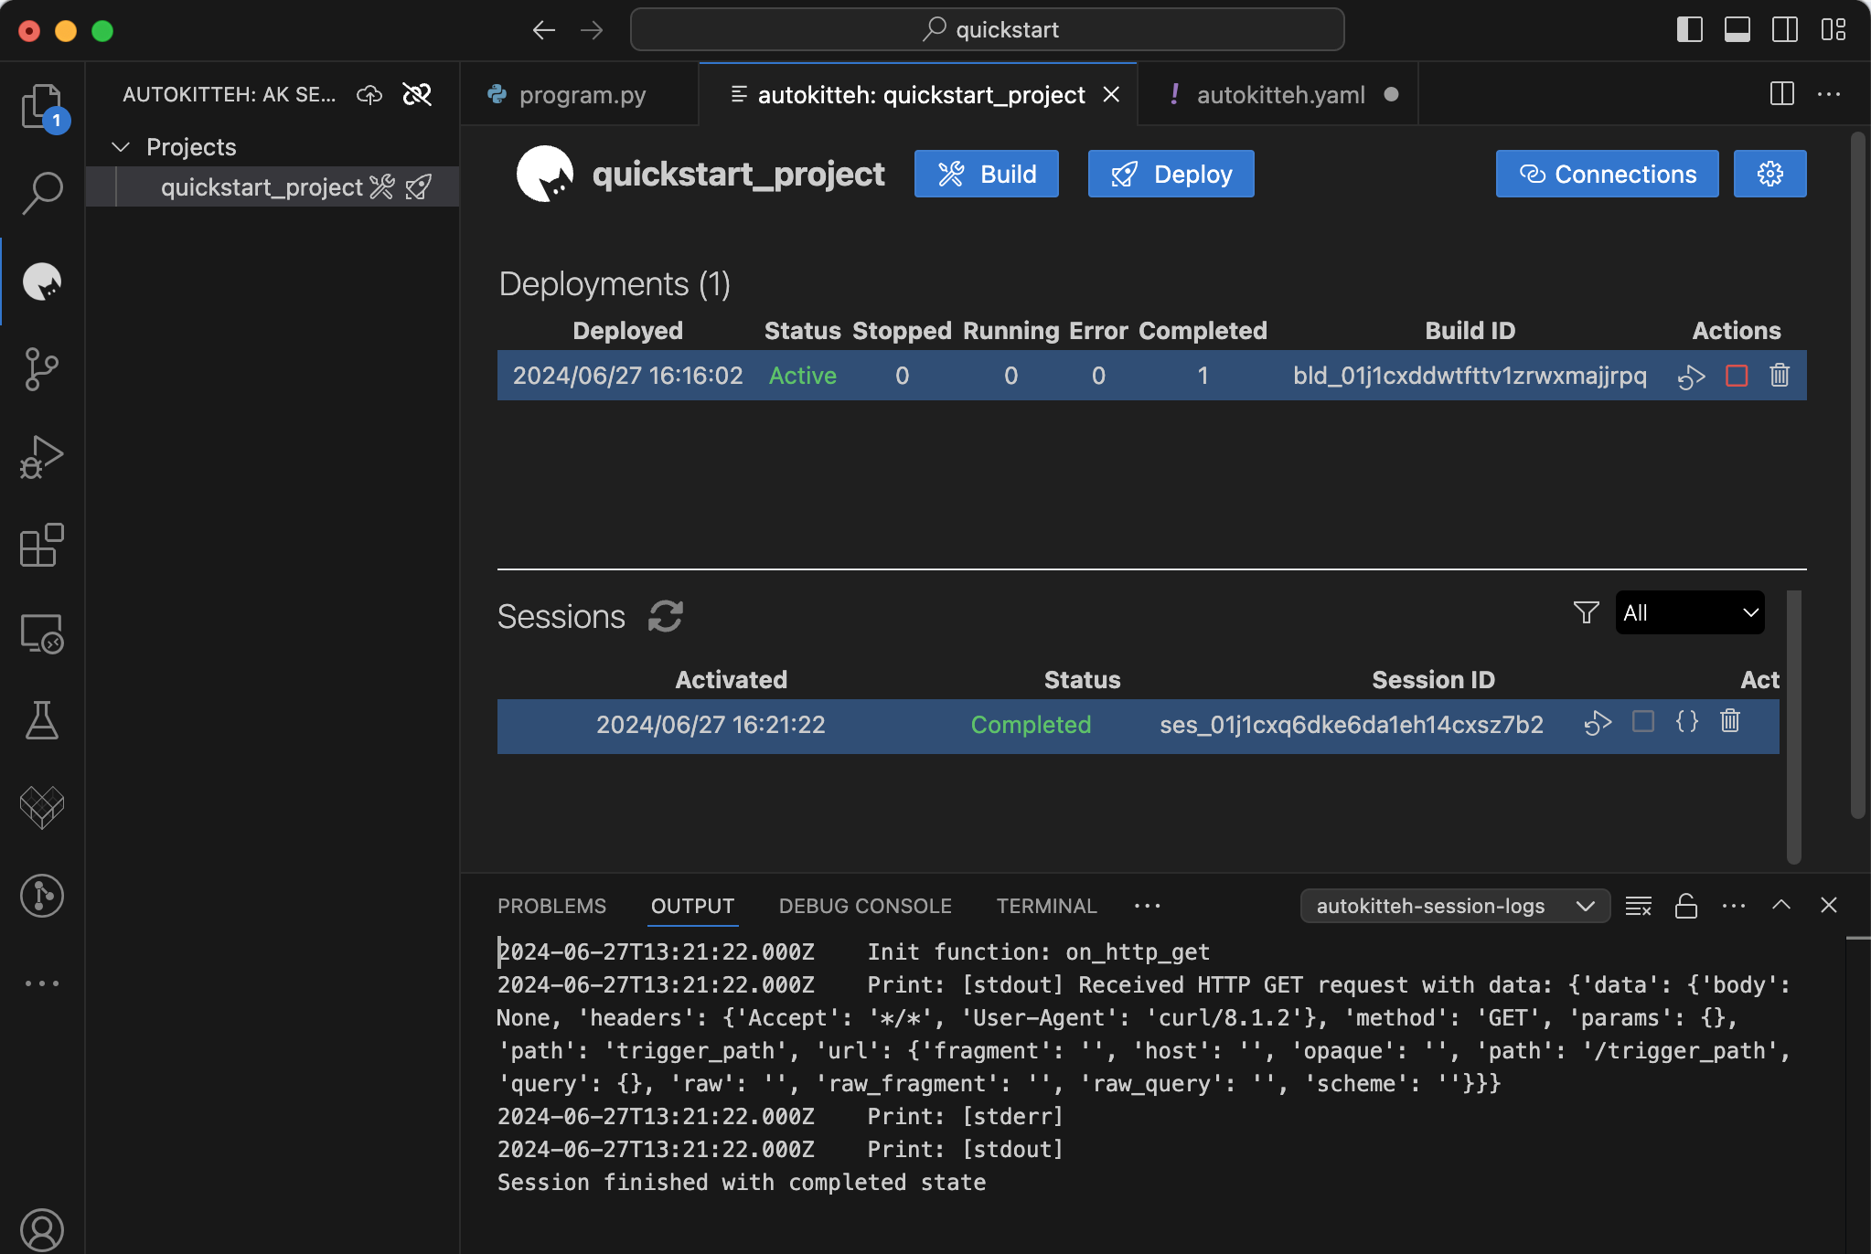Screen dimensions: 1871x1254
Task: Close the quickstart_project editor tab
Action: click(1111, 94)
